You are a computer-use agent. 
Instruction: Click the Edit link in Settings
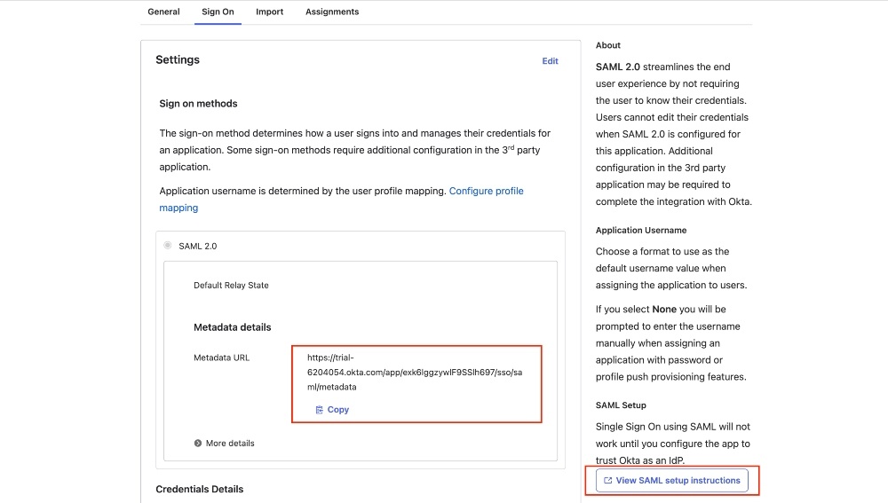click(x=550, y=61)
